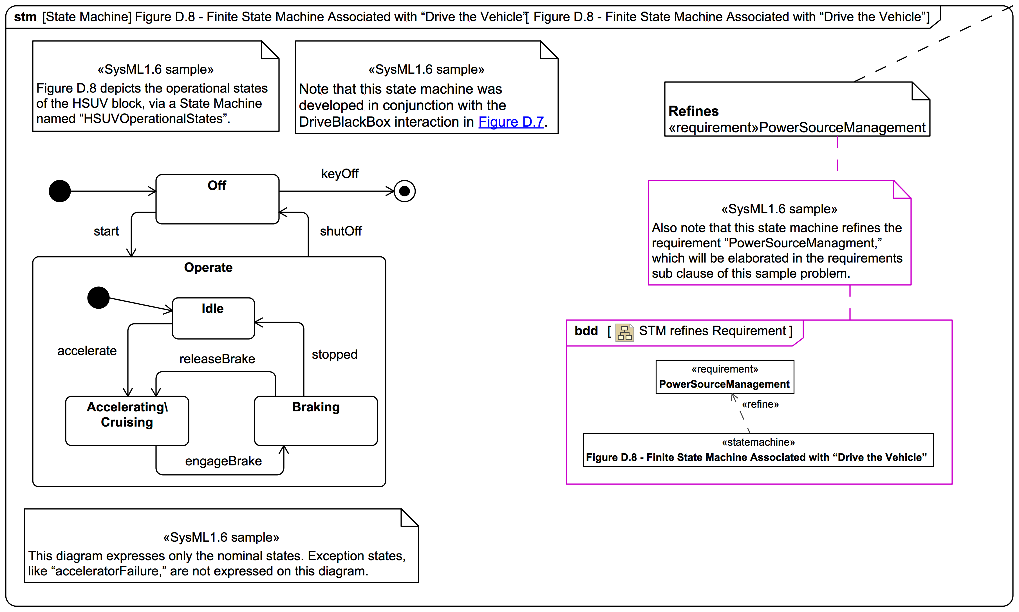The width and height of the screenshot is (1019, 612).
Task: Select the initial state black circle near Off
Action: tap(60, 190)
